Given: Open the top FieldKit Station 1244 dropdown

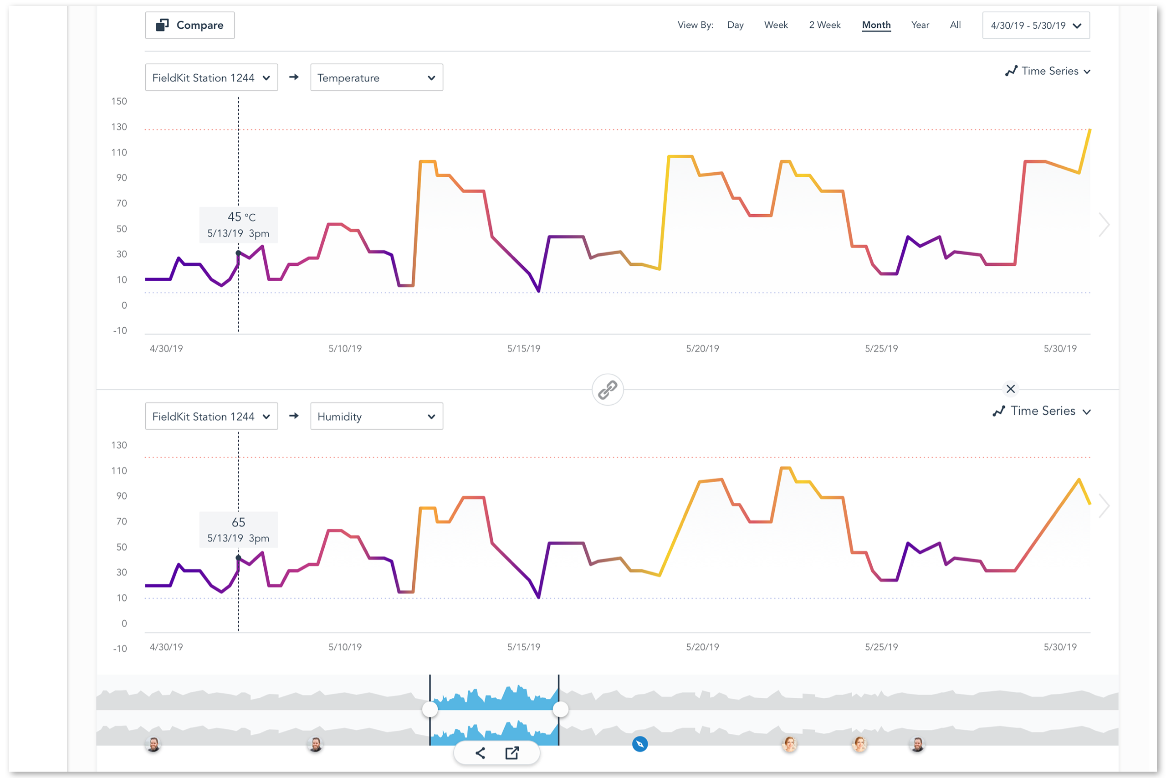Looking at the screenshot, I should pos(211,78).
